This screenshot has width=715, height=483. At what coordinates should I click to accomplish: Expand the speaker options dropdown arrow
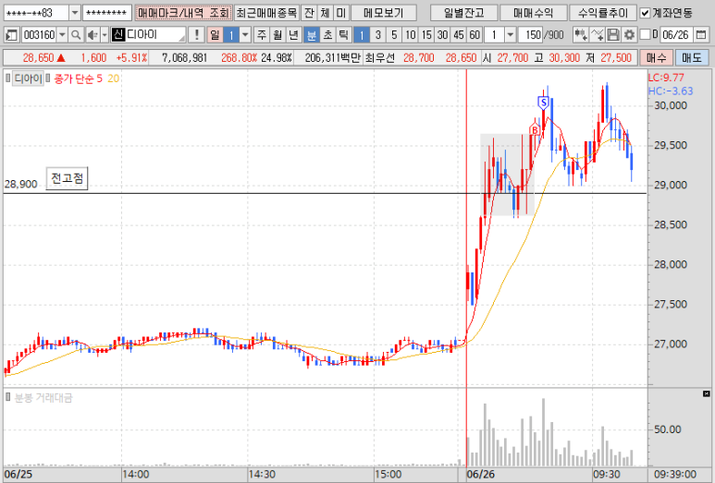click(x=105, y=35)
